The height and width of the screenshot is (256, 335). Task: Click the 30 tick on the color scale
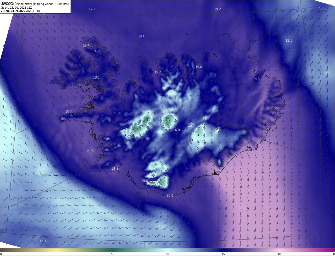click(279, 254)
